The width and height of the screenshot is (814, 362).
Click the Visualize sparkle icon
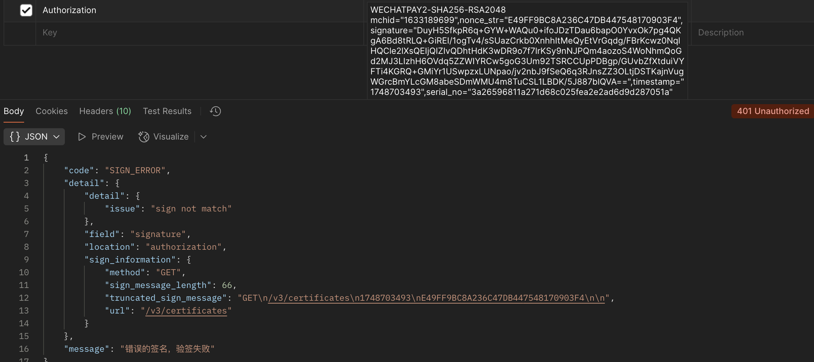144,137
